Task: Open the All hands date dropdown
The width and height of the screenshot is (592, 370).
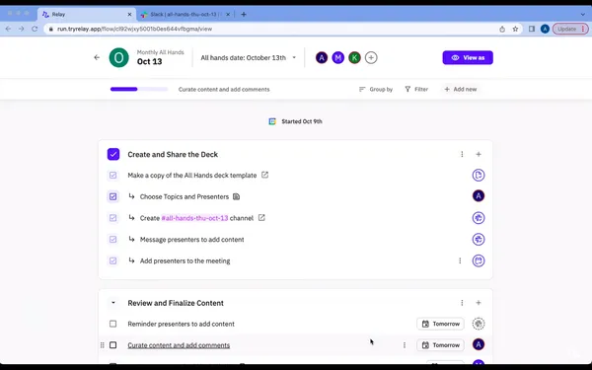Action: [x=249, y=58]
